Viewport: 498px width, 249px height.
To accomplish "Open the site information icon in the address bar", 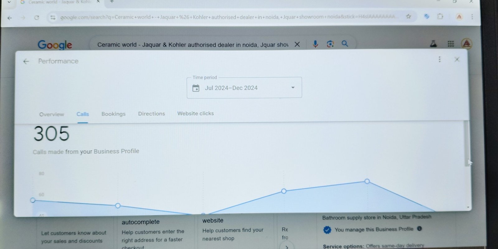I will [53, 17].
